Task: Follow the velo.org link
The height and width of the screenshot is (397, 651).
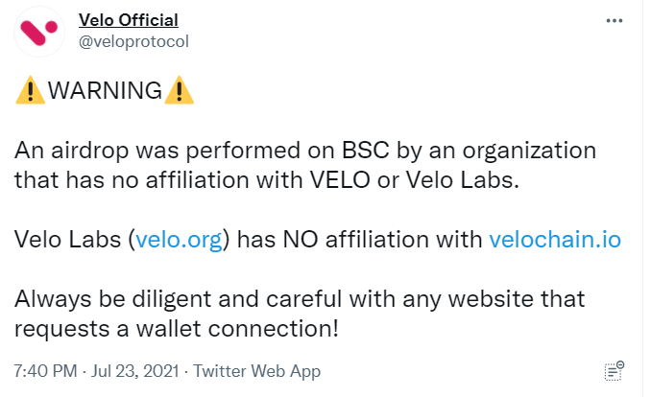Action: point(180,240)
